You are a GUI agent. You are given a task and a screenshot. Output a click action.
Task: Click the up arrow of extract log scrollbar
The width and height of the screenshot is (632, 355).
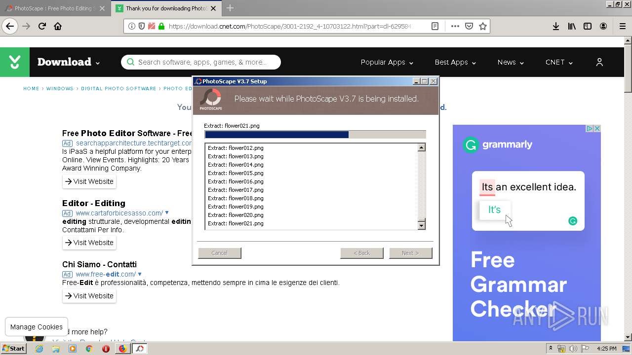(x=421, y=147)
